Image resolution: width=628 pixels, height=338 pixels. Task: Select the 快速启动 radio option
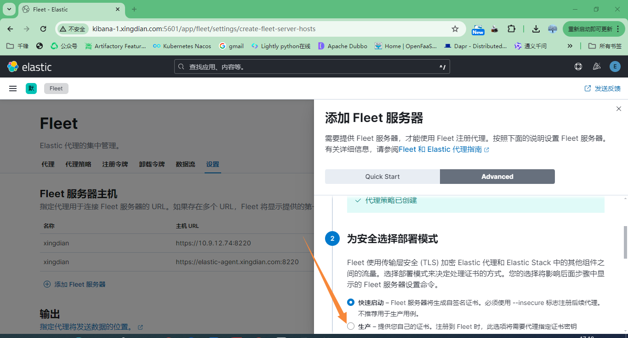pos(351,302)
